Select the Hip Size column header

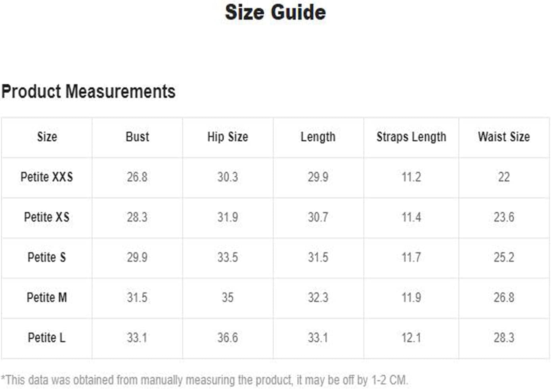click(228, 137)
